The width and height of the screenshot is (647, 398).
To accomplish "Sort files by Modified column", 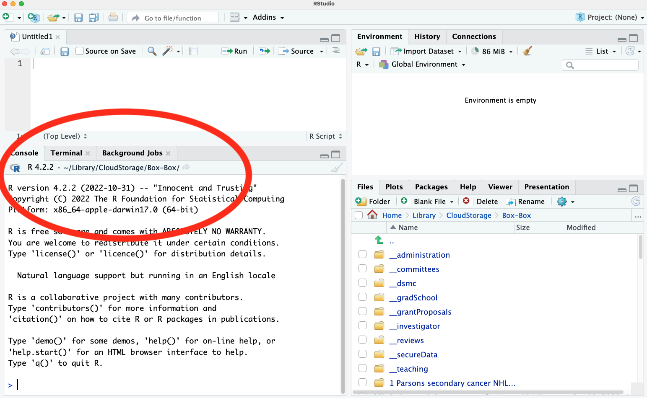I will (581, 227).
